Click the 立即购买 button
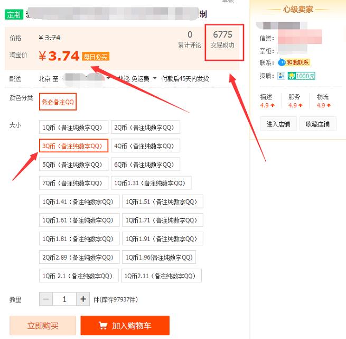This screenshot has height=339, width=346. click(43, 326)
